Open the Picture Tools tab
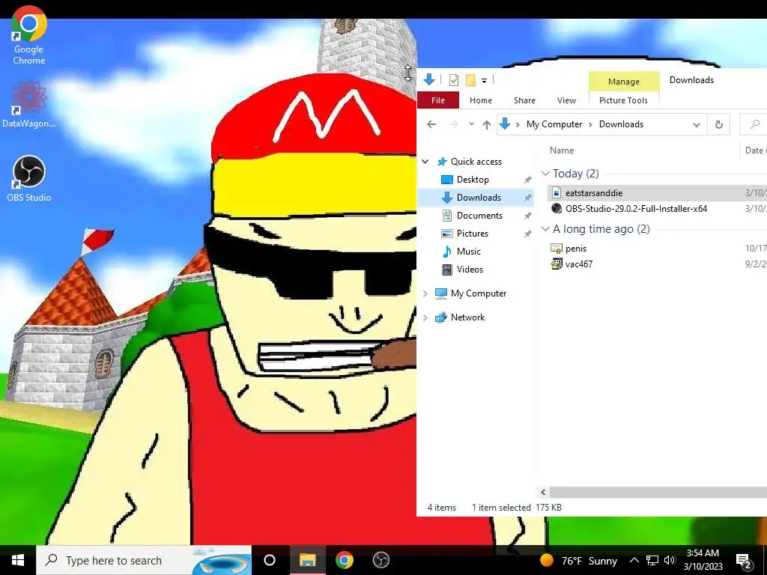Screen dimensions: 767x575 click(623, 100)
